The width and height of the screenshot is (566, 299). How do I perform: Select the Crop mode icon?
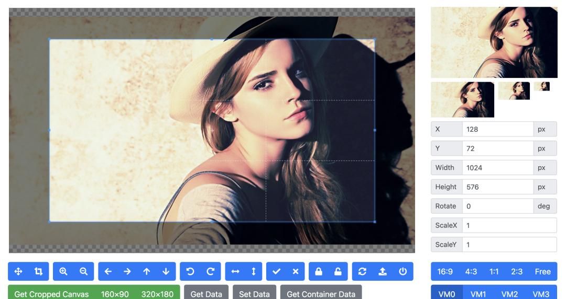(38, 271)
